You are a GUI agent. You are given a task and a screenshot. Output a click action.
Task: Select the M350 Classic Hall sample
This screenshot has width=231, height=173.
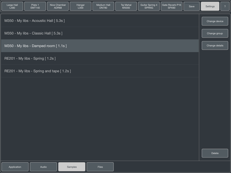(x=100, y=33)
